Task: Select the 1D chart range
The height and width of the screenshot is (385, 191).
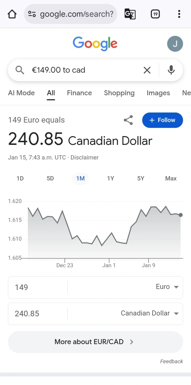Action: click(20, 179)
